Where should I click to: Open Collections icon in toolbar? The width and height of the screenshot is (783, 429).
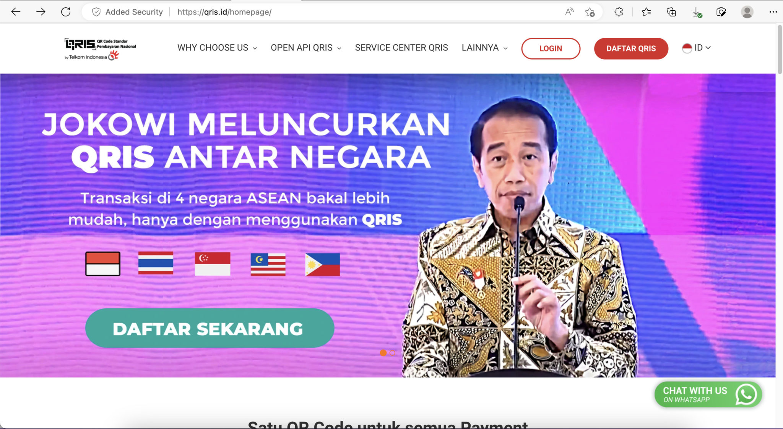(671, 12)
